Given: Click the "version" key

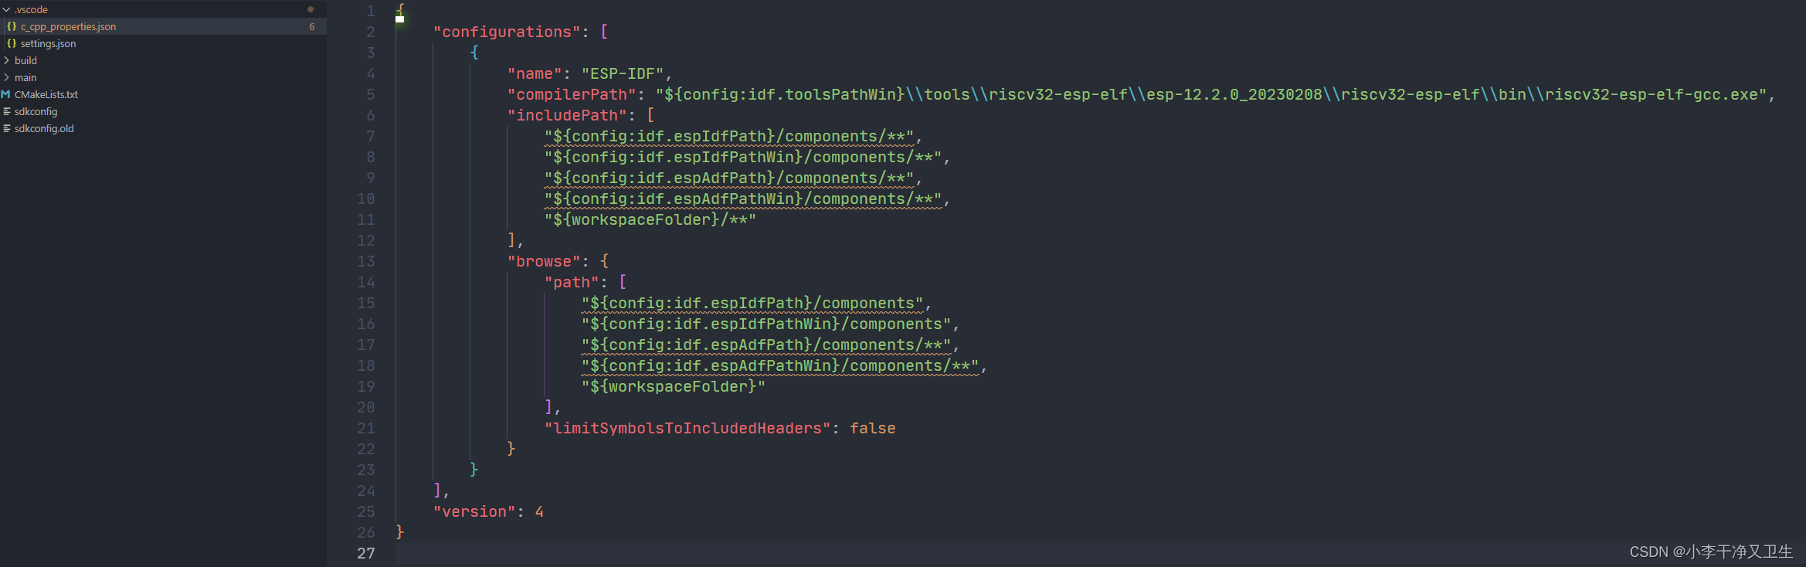Looking at the screenshot, I should point(474,511).
